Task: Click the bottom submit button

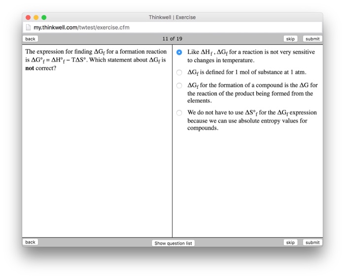Action: (x=312, y=243)
